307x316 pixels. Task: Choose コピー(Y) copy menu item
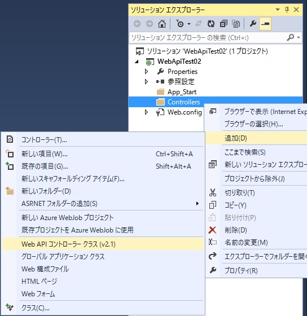click(256, 205)
